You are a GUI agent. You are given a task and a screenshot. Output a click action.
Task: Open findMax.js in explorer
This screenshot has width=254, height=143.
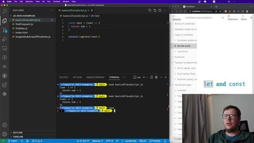tap(21, 28)
